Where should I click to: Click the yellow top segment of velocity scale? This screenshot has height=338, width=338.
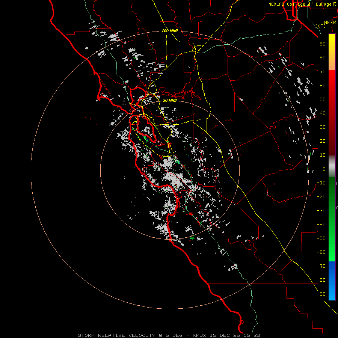(332, 52)
